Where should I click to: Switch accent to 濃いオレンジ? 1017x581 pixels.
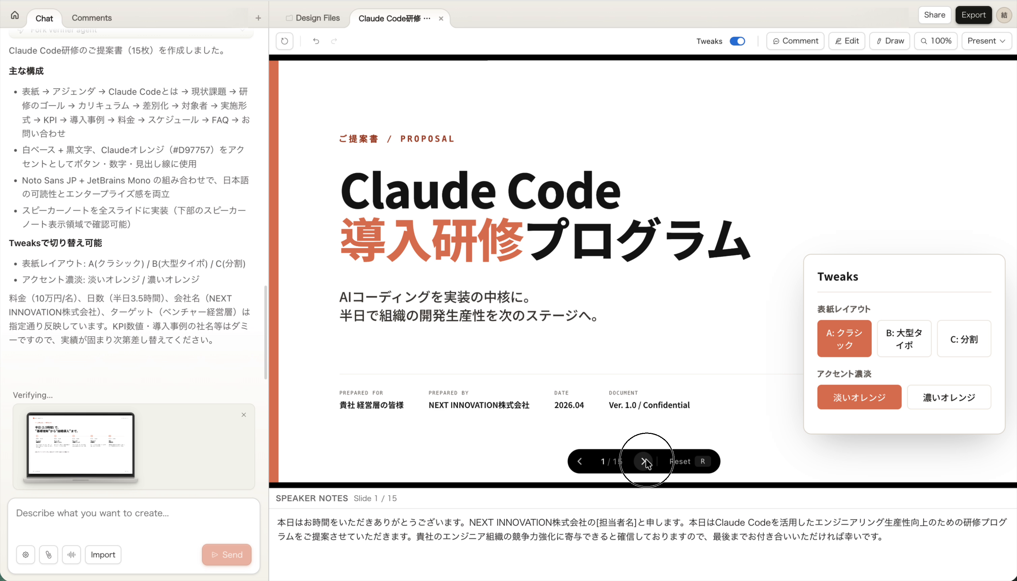coord(949,397)
